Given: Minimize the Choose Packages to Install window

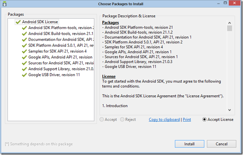Looking at the screenshot, I should (218, 3).
